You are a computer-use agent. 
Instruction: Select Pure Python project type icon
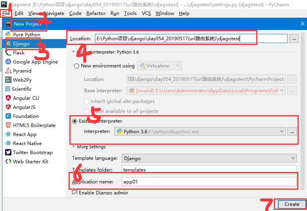pos(8,34)
